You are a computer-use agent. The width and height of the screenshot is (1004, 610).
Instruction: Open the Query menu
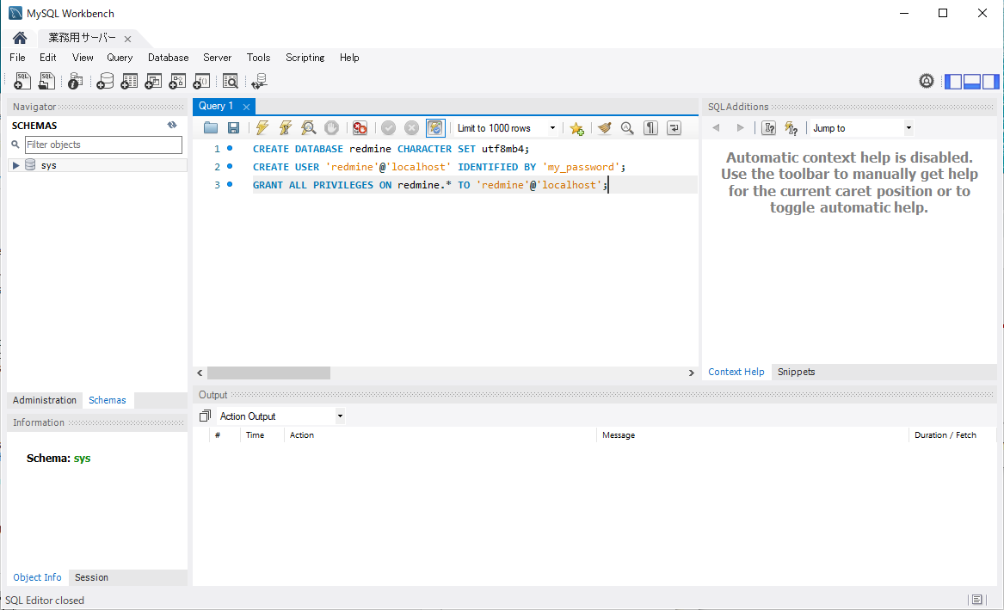pyautogui.click(x=119, y=58)
